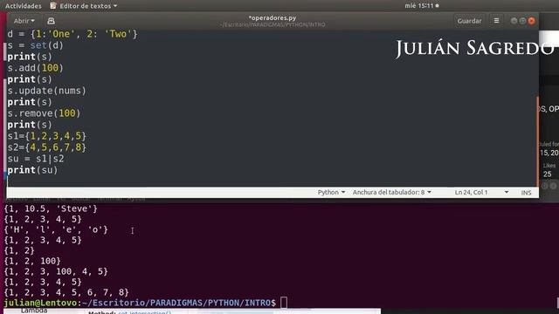Open the Anchura del tabulador dropdown

392,192
